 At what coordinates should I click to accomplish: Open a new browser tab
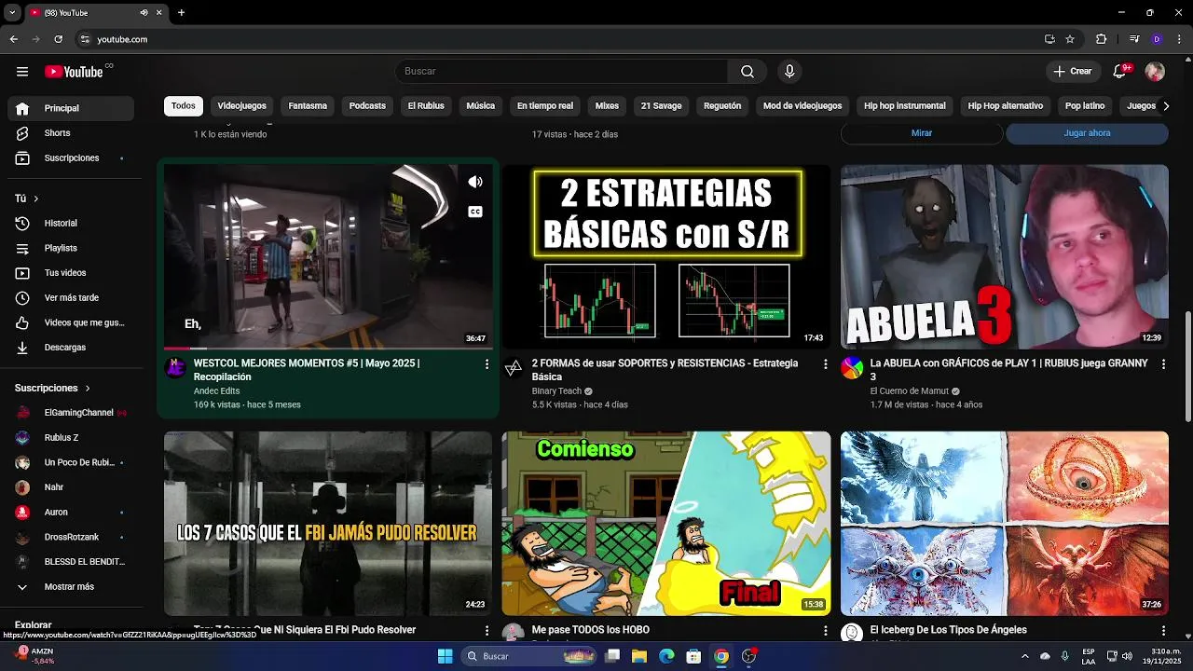[181, 13]
